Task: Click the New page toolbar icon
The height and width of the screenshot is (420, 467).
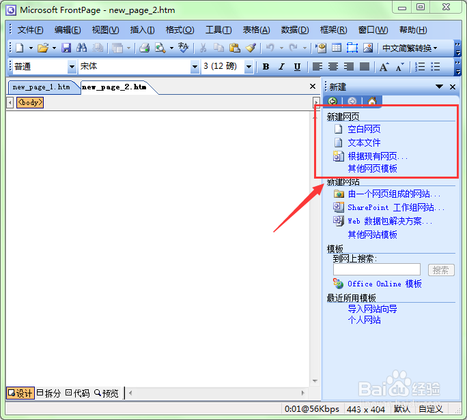Action: click(20, 48)
